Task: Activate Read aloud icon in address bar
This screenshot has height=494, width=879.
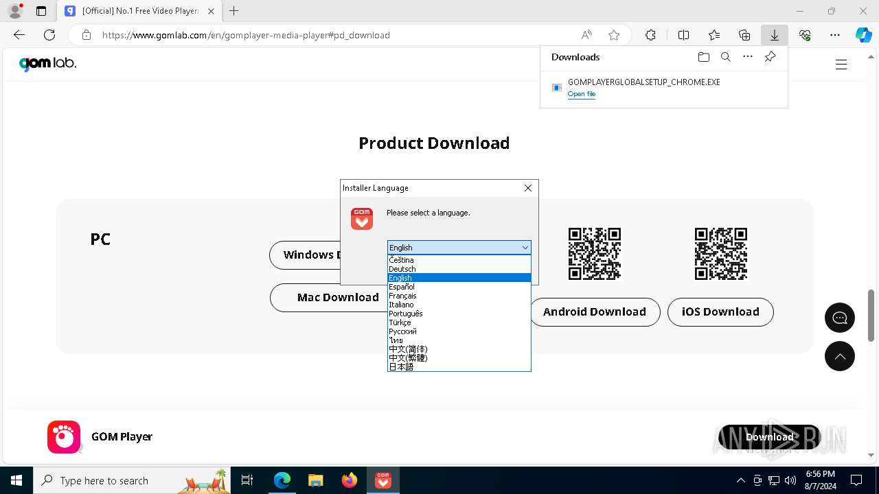Action: click(x=586, y=35)
